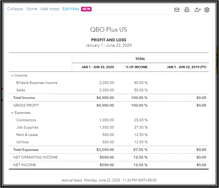The width and height of the screenshot is (219, 188).
Task: Click the GROSS PROFIT row label
Action: tap(26, 105)
